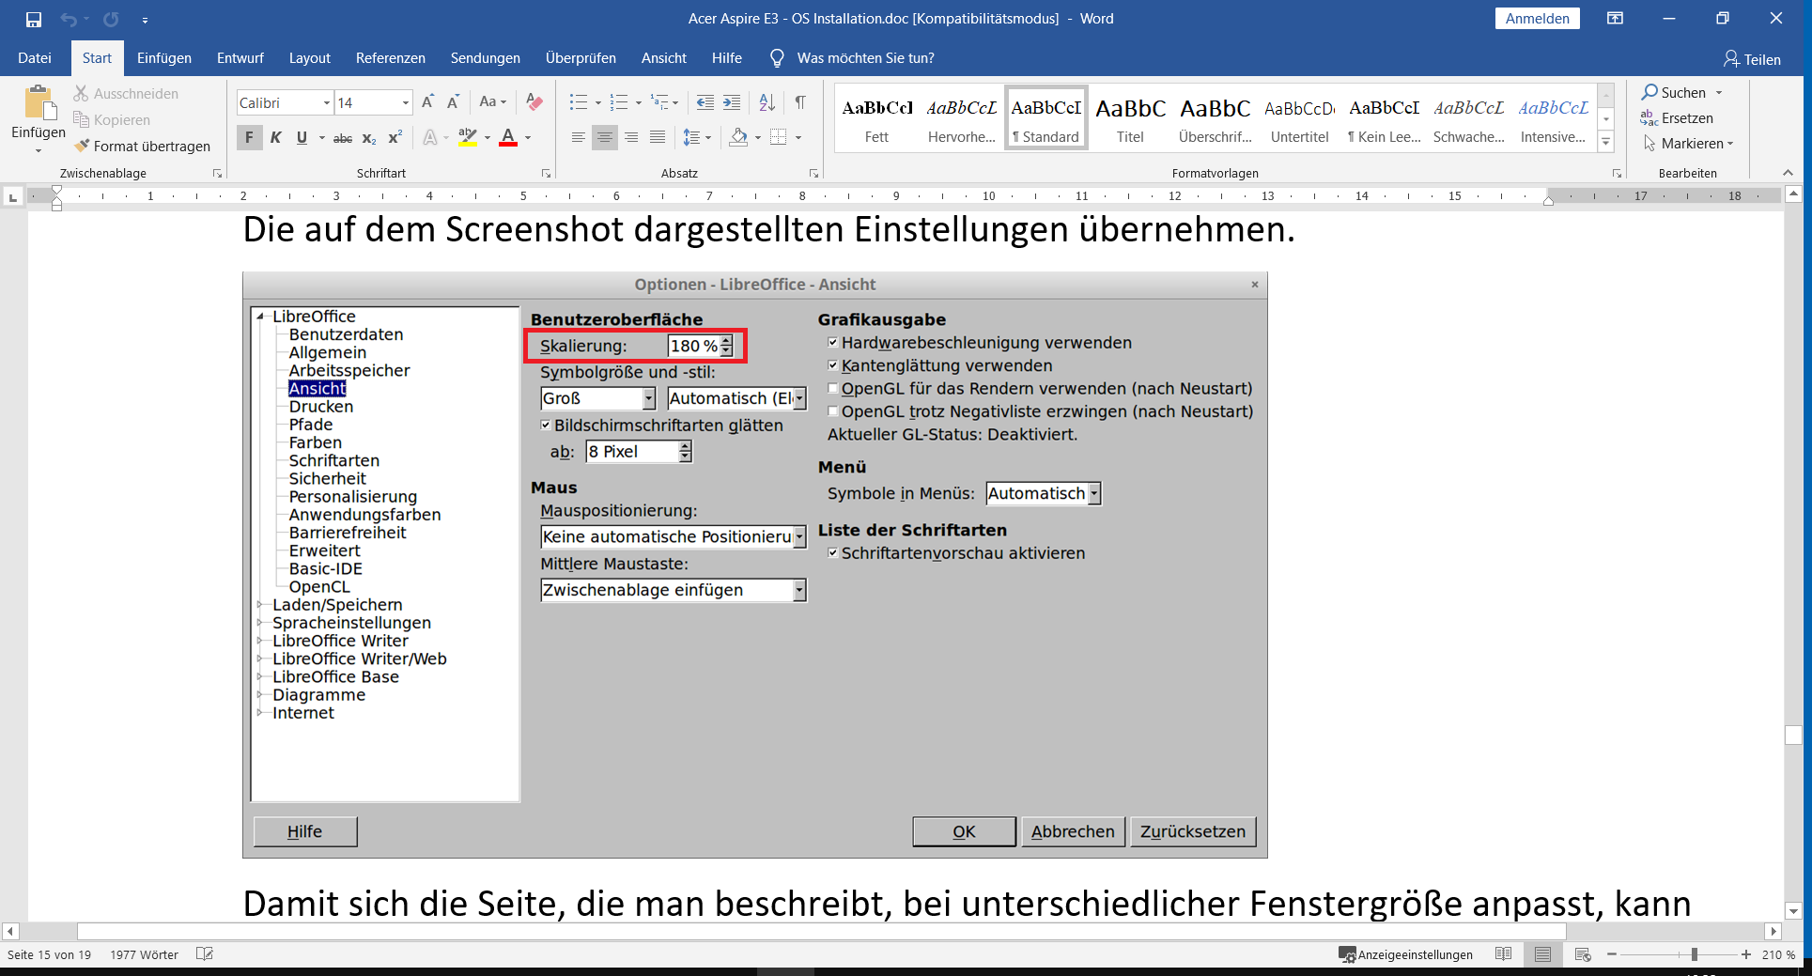Viewport: 1812px width, 976px height.
Task: Align text left
Action: point(579,137)
